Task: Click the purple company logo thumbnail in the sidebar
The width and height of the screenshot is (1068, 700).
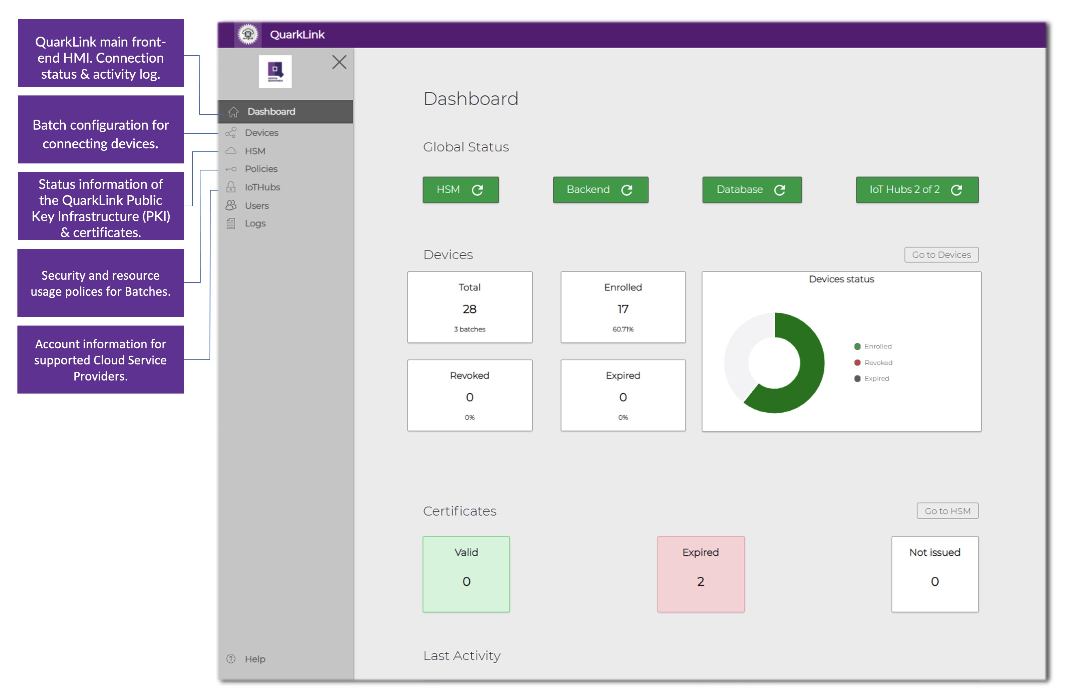Action: (x=275, y=71)
